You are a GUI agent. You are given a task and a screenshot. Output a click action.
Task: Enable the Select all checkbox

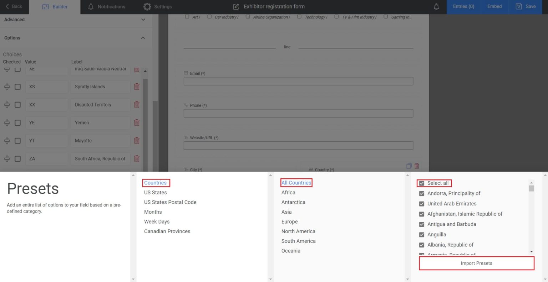(421, 183)
